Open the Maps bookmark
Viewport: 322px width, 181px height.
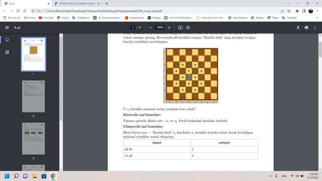[x=273, y=18]
